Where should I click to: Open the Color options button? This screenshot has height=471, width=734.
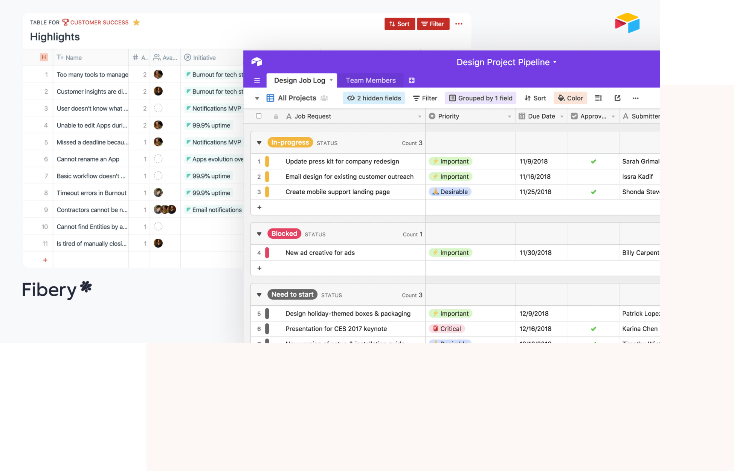570,98
